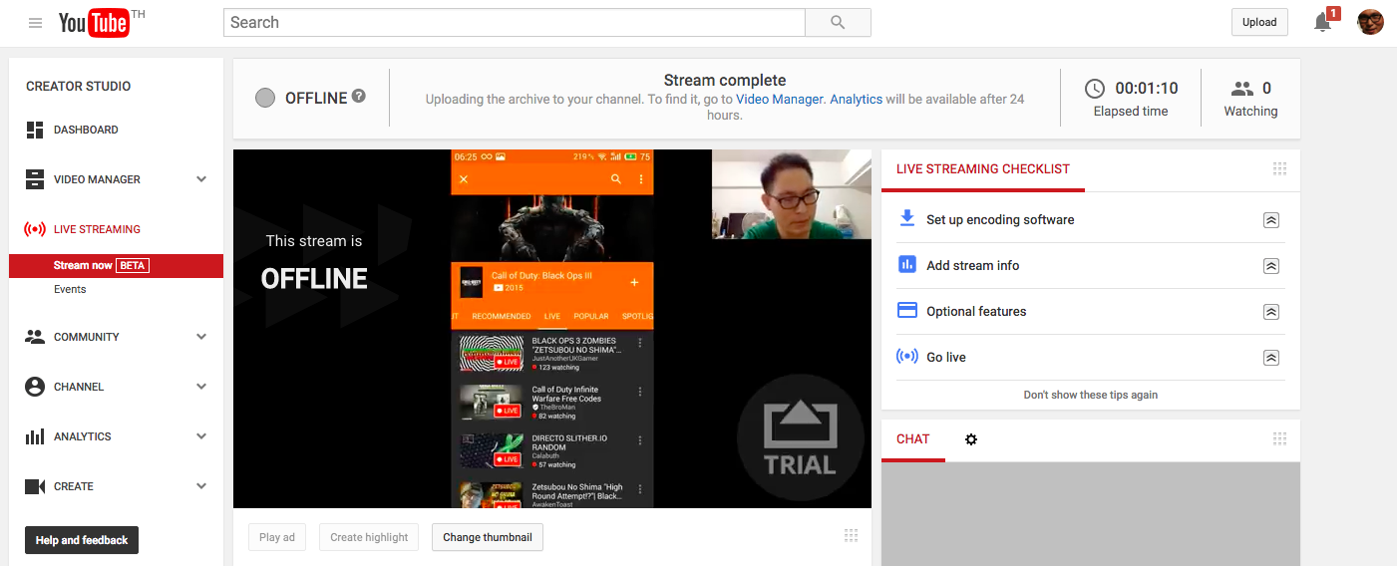Expand Go live tip

(x=1270, y=358)
